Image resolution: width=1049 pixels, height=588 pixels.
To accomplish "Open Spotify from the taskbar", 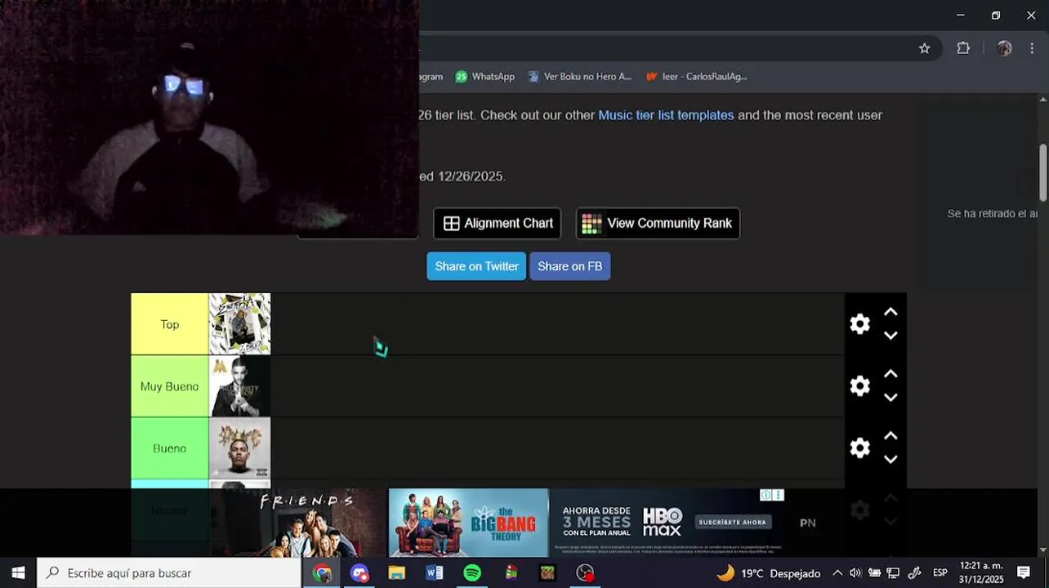I will pos(472,572).
